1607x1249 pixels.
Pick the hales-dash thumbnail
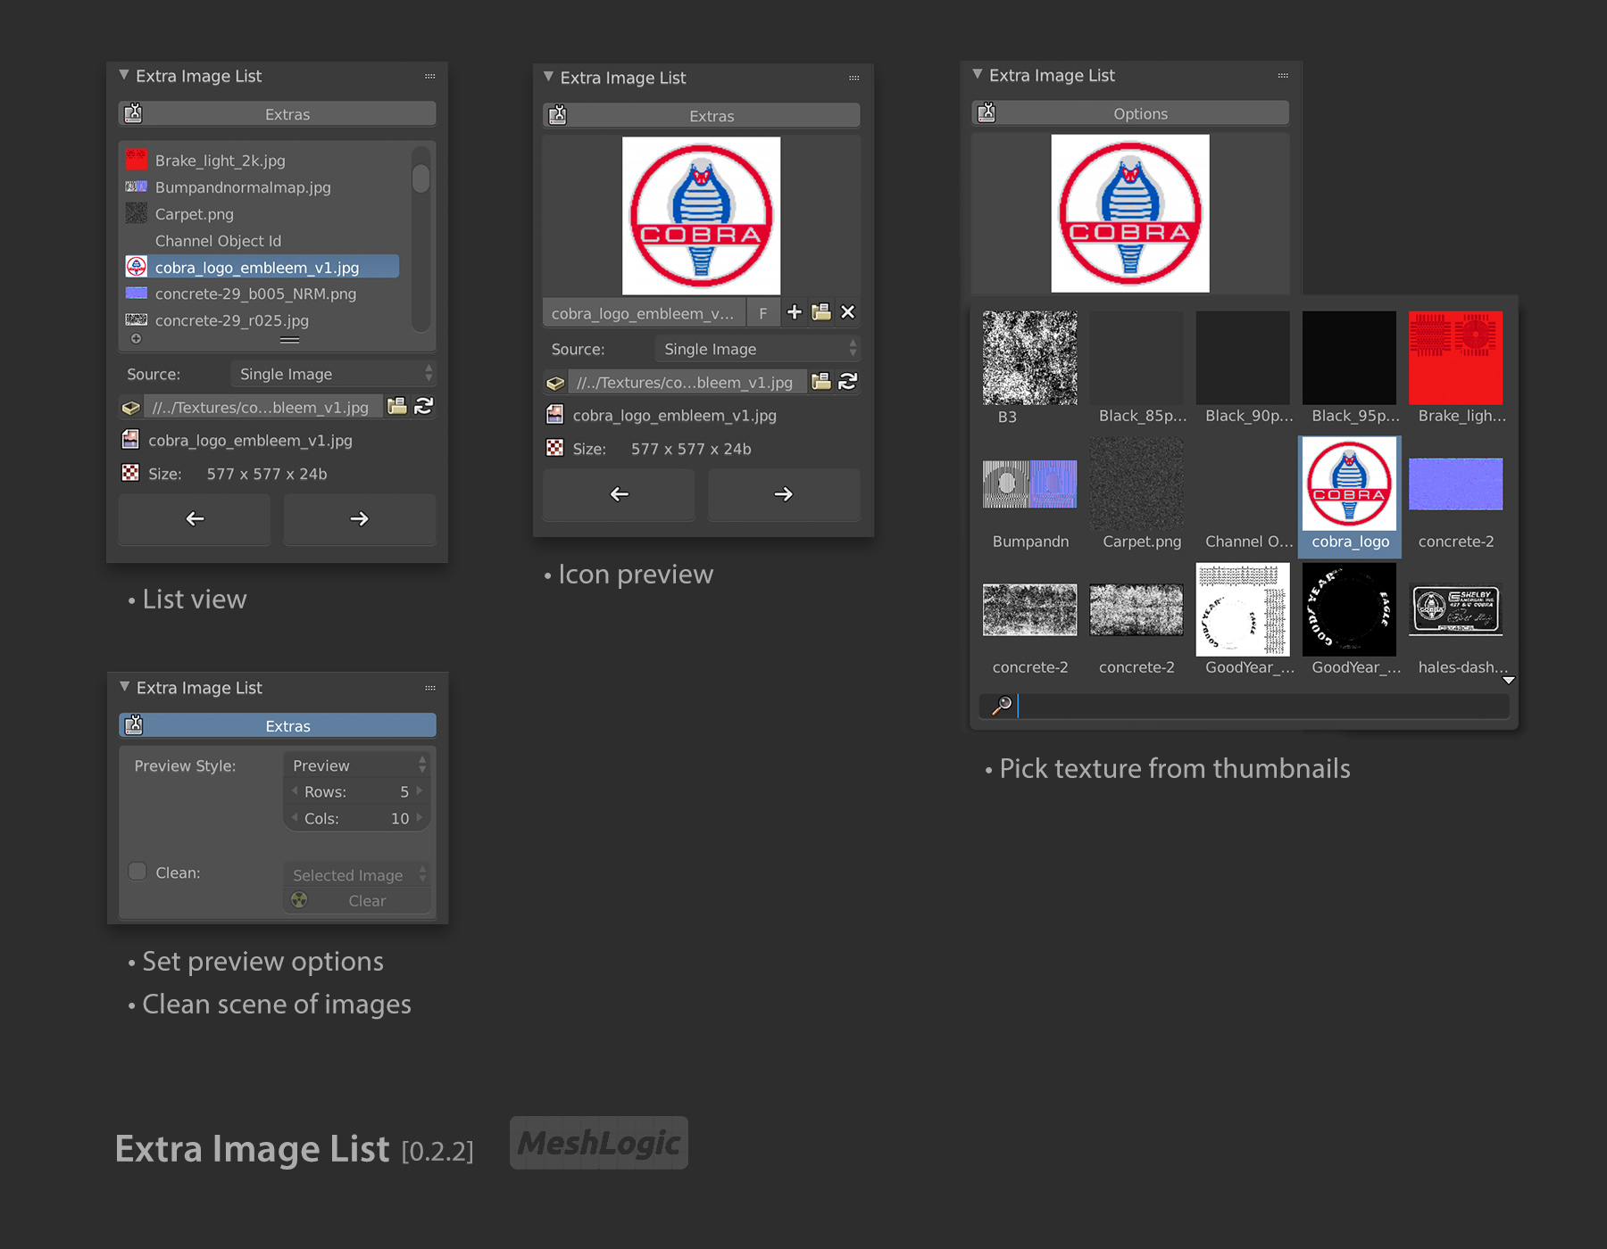(x=1456, y=620)
